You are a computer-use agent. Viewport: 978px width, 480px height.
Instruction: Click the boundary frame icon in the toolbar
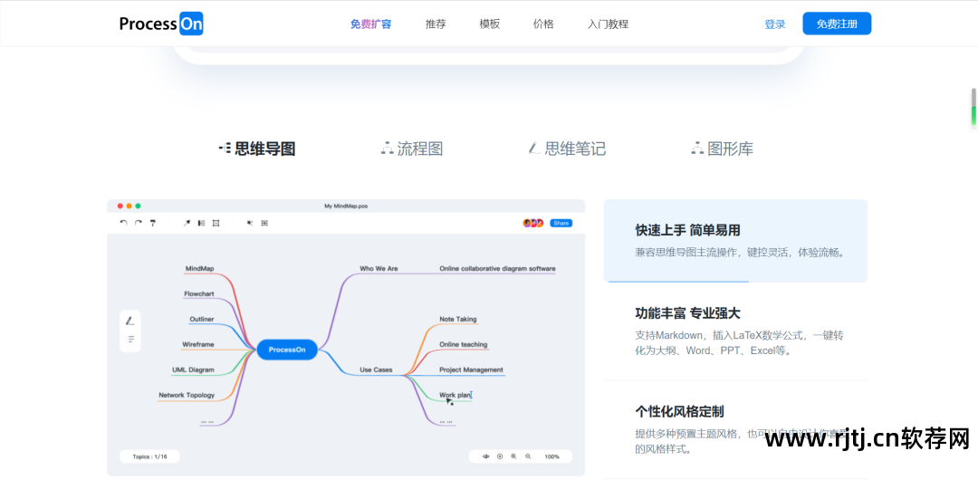pyautogui.click(x=216, y=223)
